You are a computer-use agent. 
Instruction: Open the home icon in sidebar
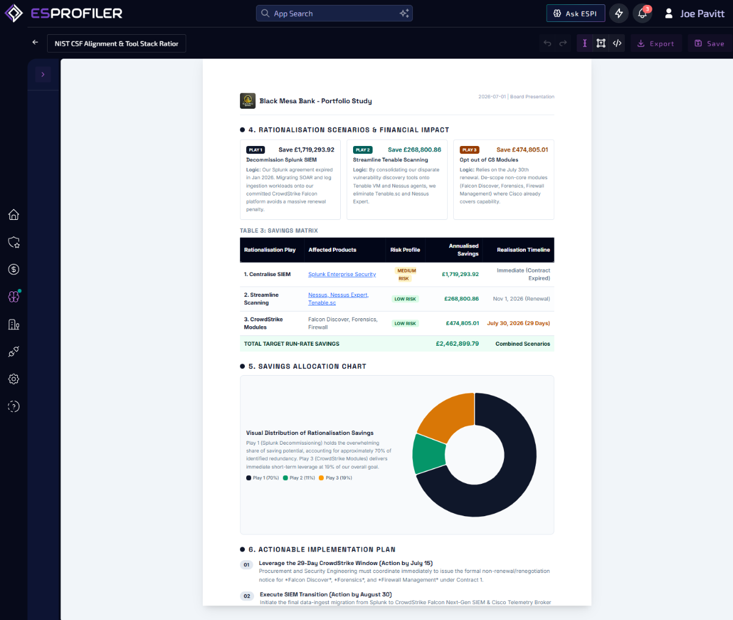click(13, 214)
